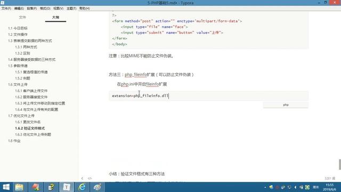The width and height of the screenshot is (341, 192).
Task: Open the 帮助(H) menu
Action: (84, 9)
